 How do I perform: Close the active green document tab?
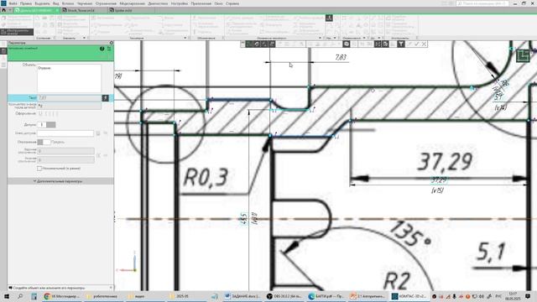(57, 11)
